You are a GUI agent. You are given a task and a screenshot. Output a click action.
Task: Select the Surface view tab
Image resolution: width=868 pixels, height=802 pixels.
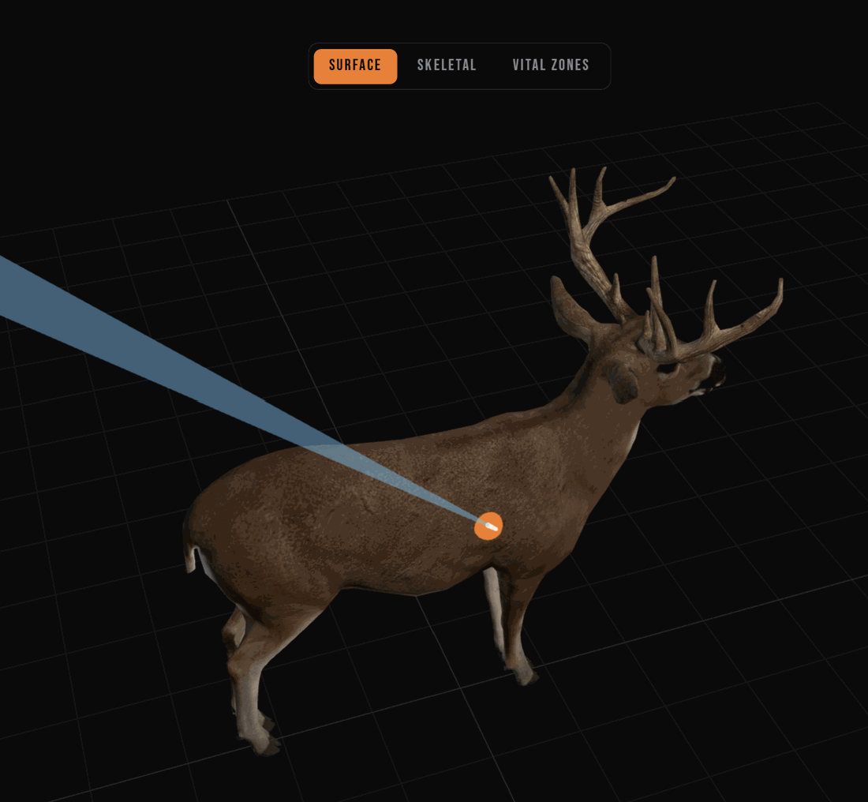[x=355, y=66]
